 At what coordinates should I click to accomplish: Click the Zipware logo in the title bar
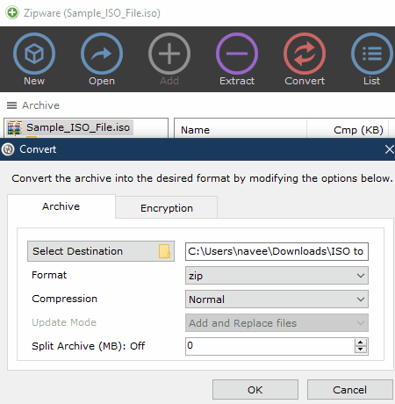click(x=12, y=13)
